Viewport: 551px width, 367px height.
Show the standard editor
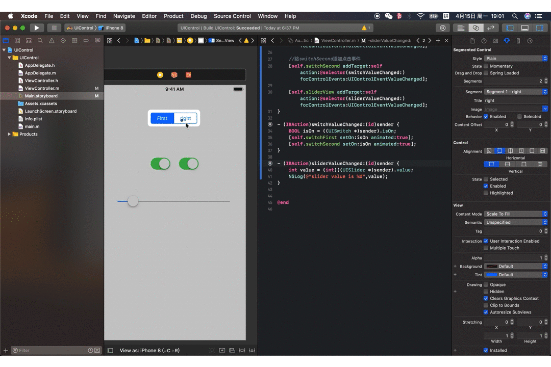(x=461, y=28)
